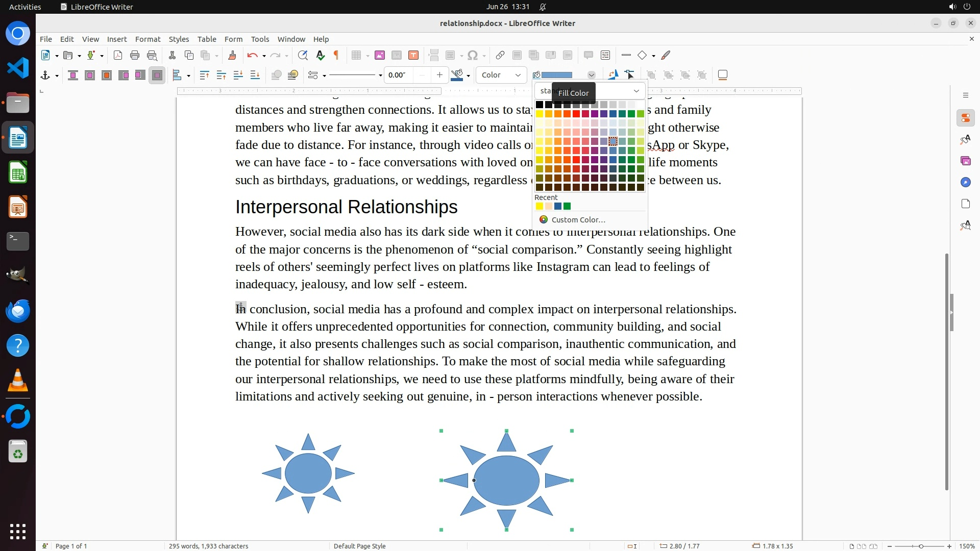Click the Rotate shape icon
Viewport: 980px width, 551px height.
point(613,75)
